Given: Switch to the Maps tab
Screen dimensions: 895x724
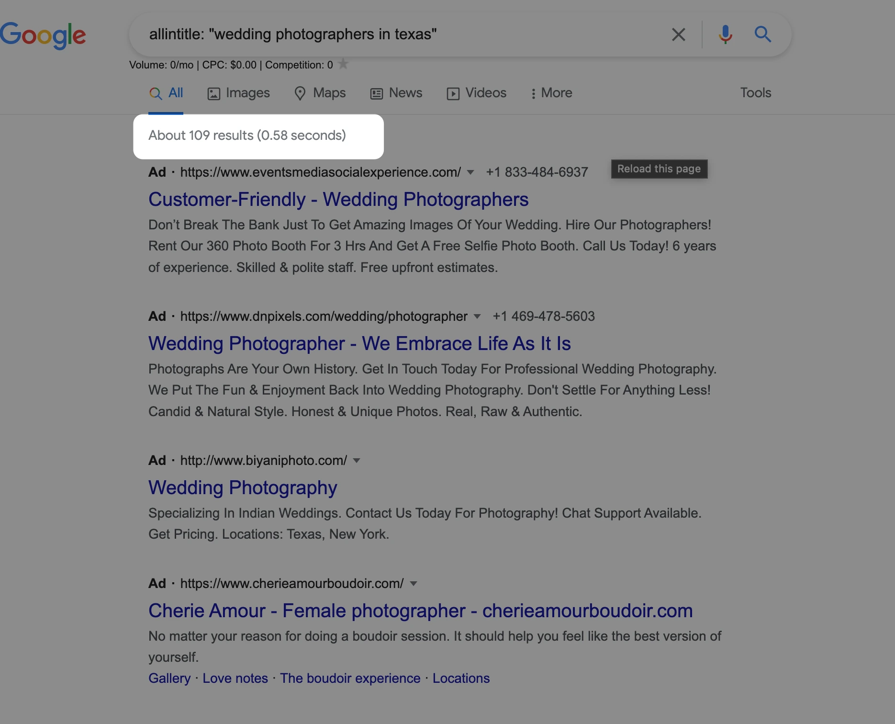Looking at the screenshot, I should [x=320, y=93].
